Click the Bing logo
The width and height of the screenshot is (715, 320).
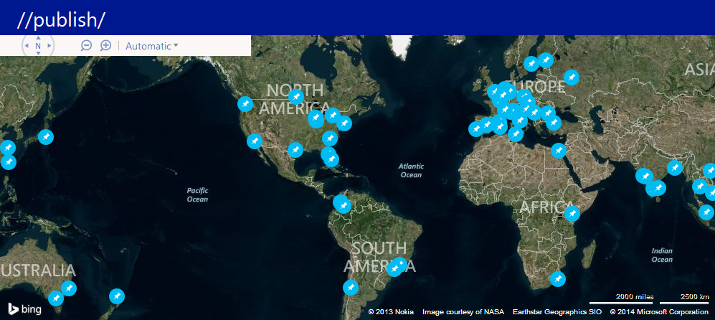coord(24,309)
